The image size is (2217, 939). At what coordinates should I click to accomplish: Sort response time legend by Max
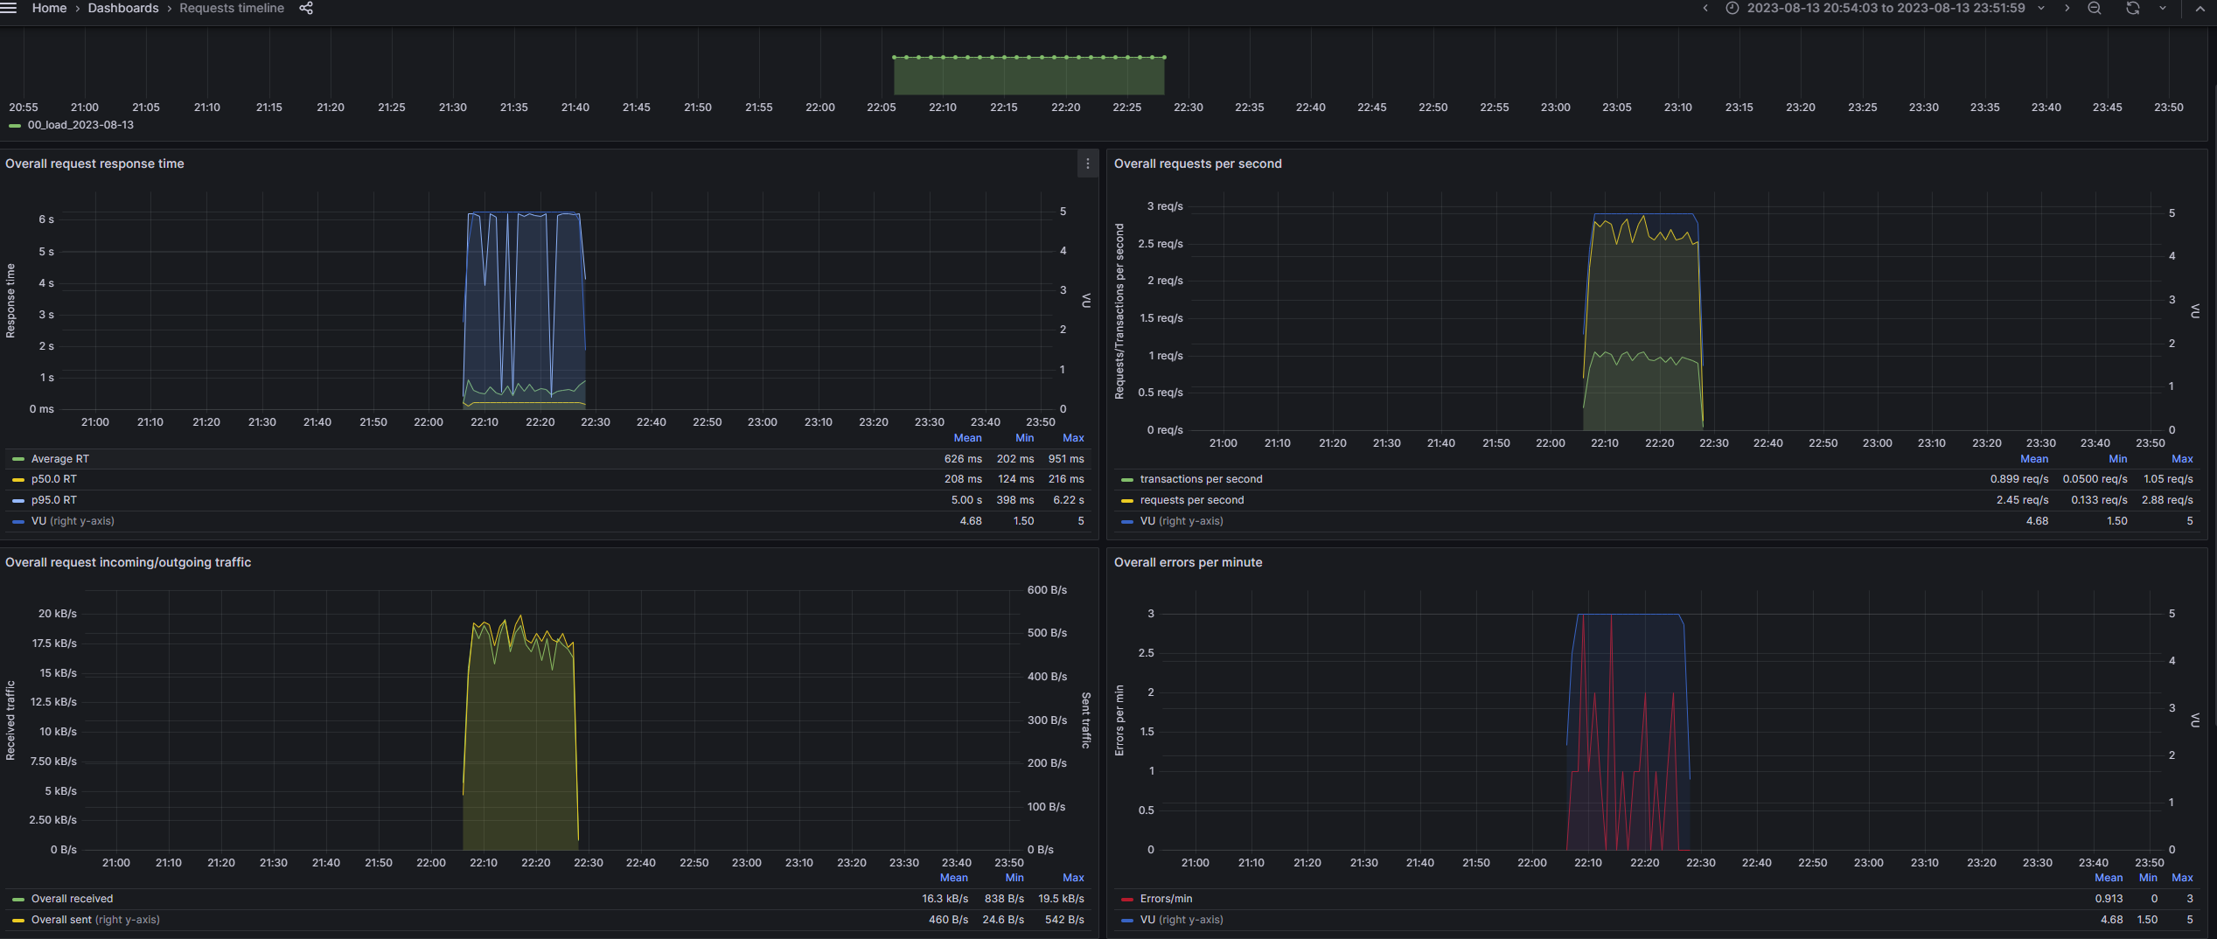tap(1073, 438)
